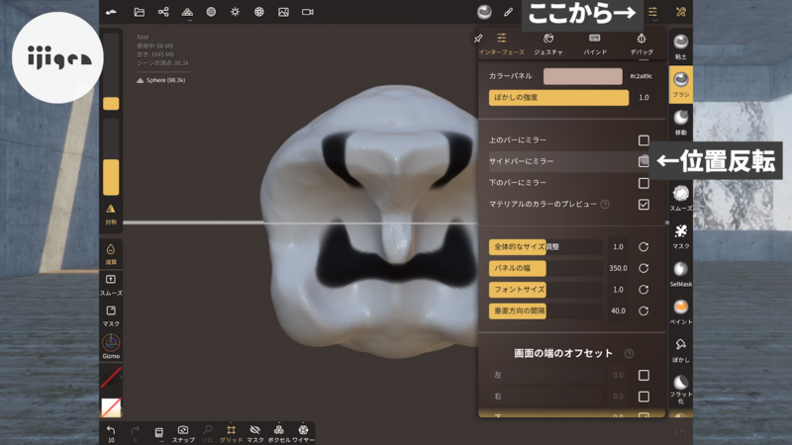Open the Background image menu
This screenshot has width=792, height=445.
[283, 12]
